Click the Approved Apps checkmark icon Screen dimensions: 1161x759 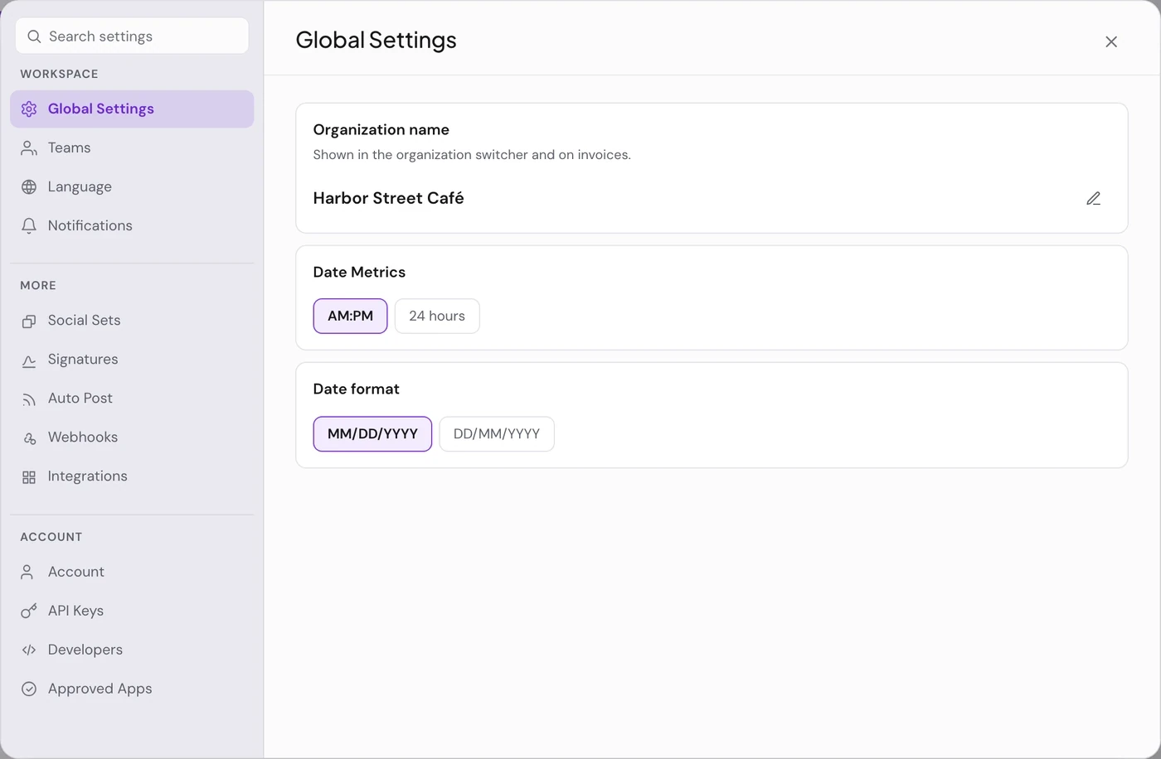click(x=29, y=689)
